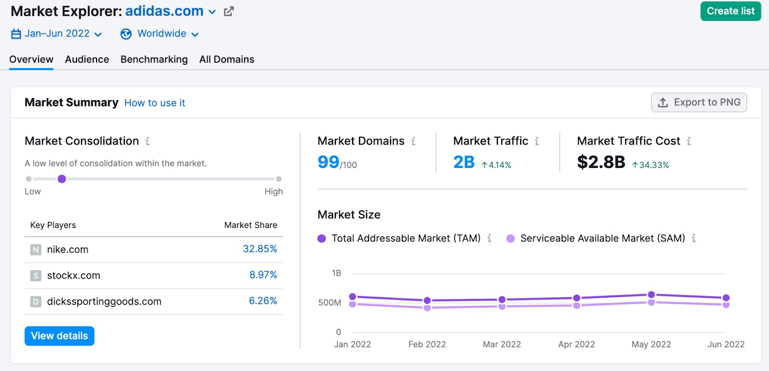The image size is (769, 371).
Task: Open adidas.com in external link icon
Action: click(x=229, y=12)
